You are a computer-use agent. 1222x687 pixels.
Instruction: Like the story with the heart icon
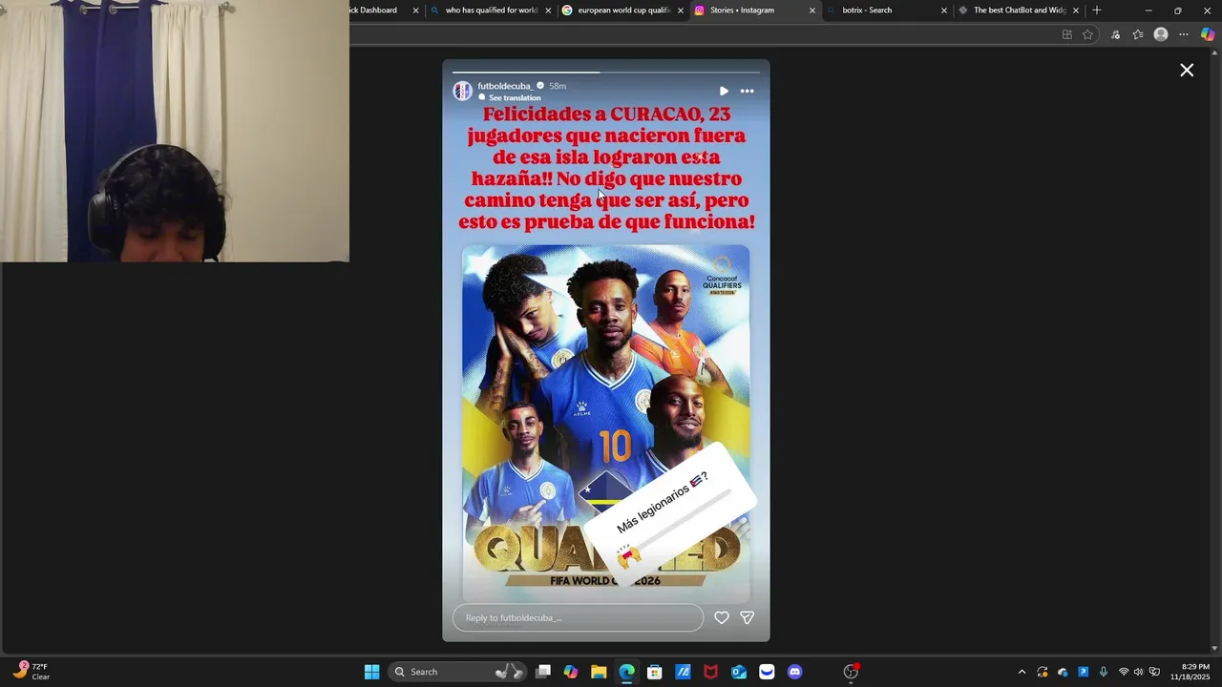coord(722,617)
